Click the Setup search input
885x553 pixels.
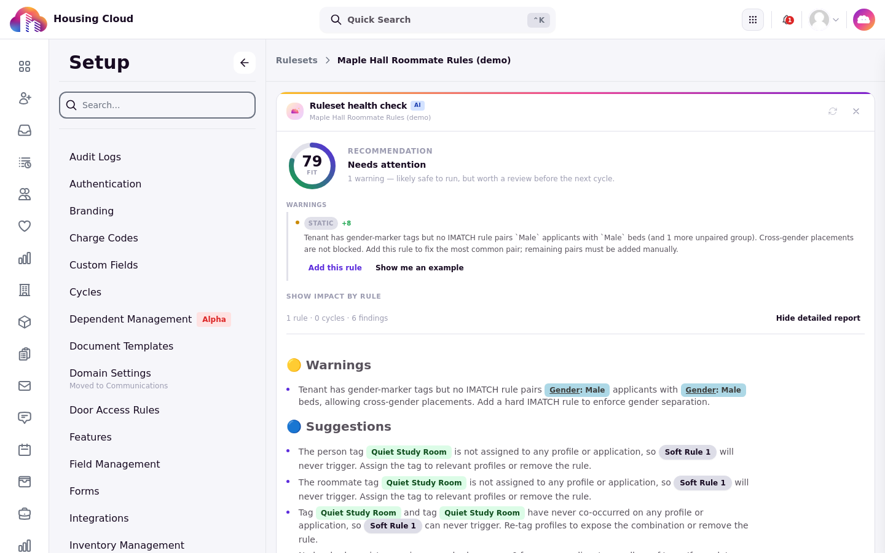[157, 105]
